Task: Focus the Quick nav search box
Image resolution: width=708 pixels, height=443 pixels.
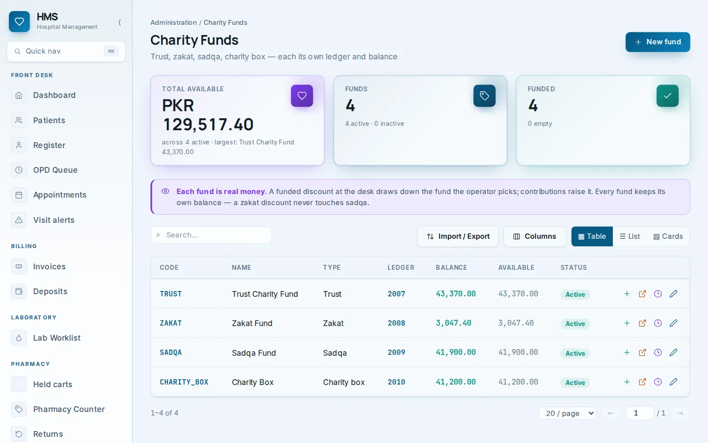Action: point(66,51)
